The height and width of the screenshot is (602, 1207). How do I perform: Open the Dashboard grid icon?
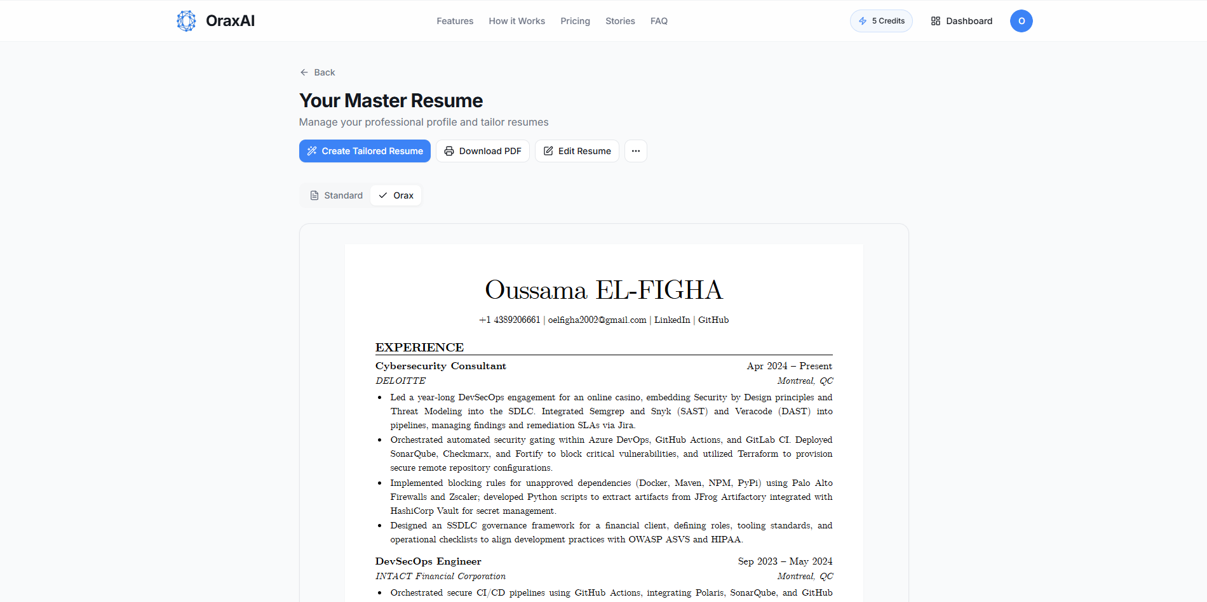click(935, 20)
